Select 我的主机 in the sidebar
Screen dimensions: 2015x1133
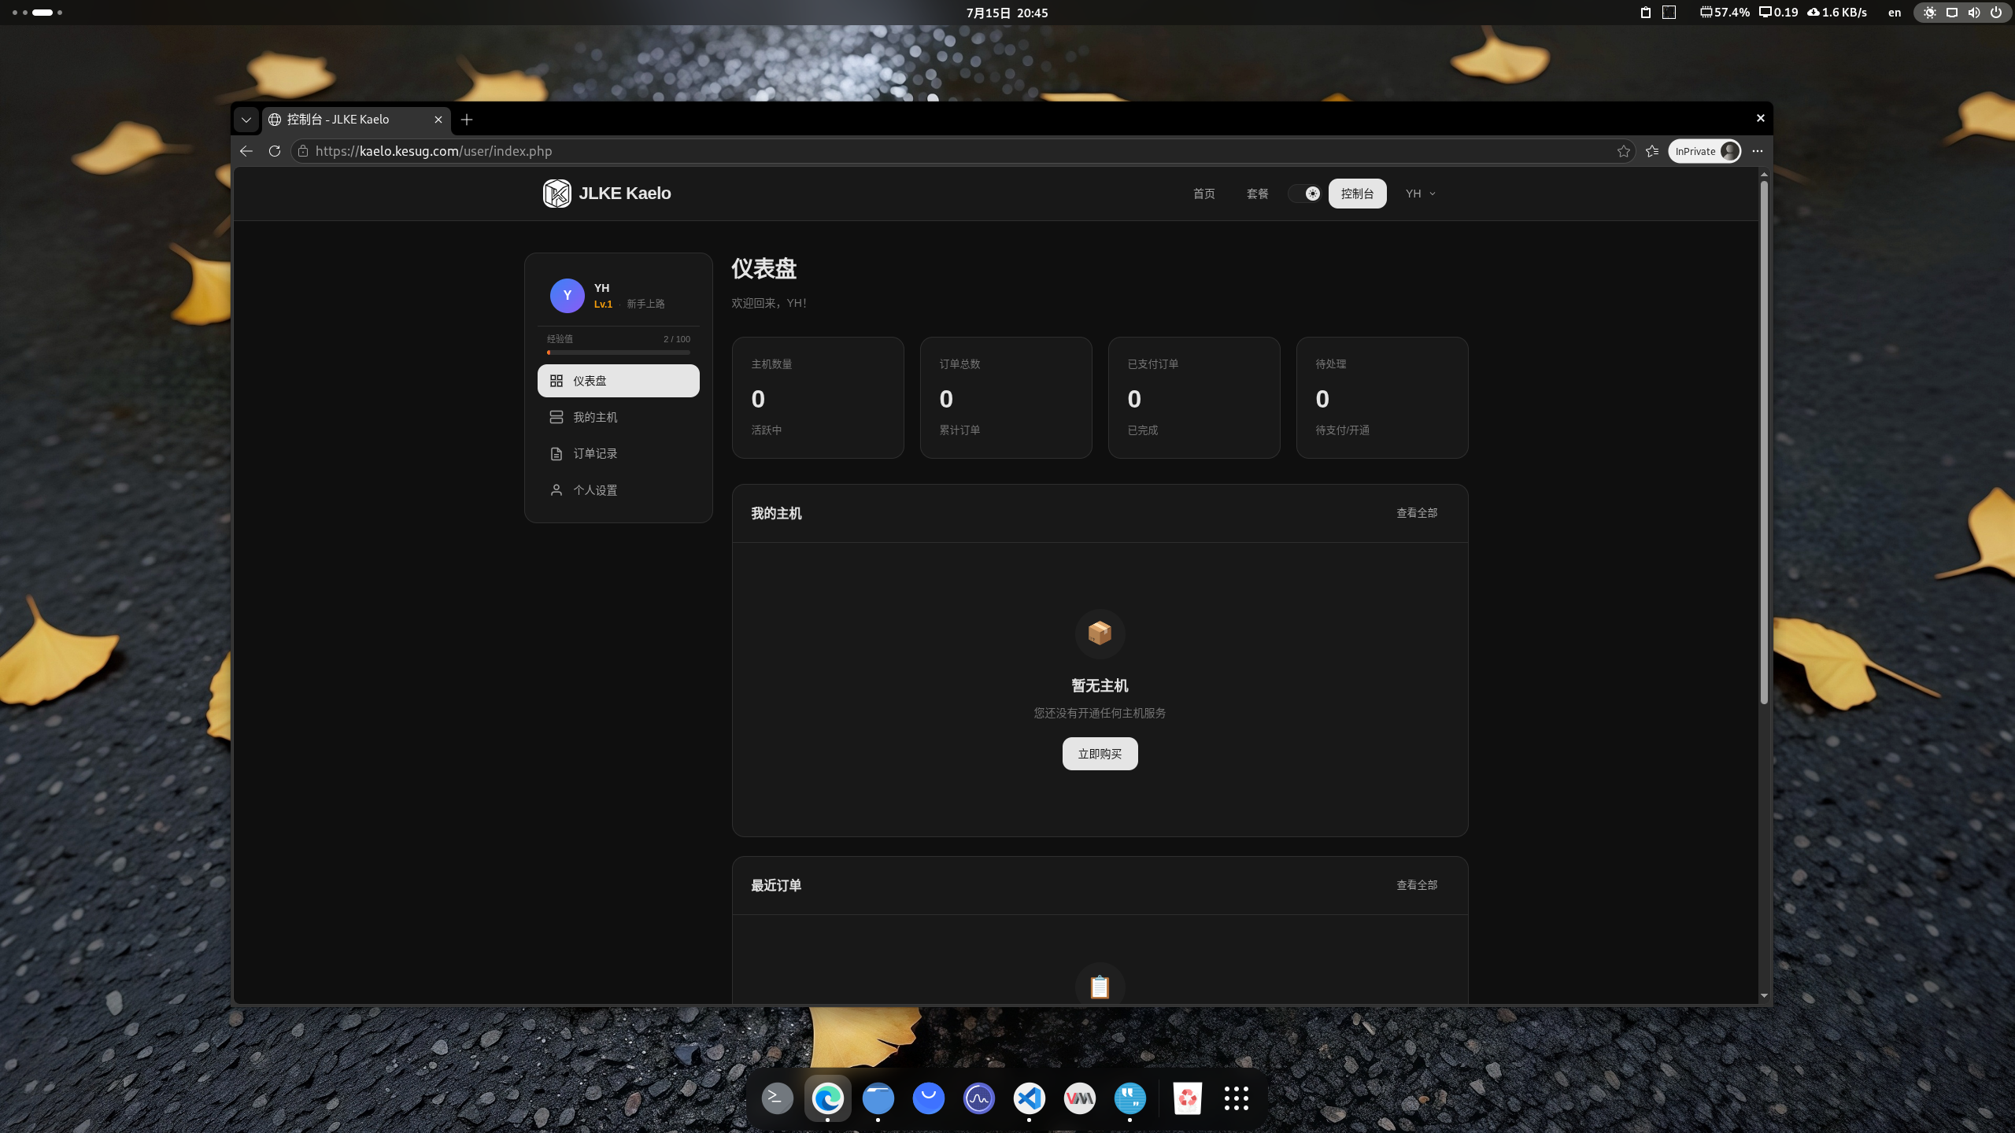(x=619, y=417)
